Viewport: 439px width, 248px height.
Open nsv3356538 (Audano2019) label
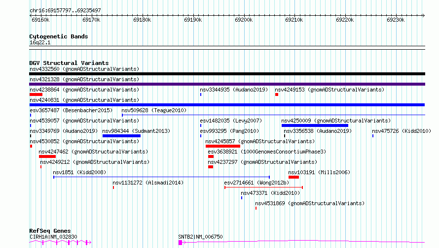point(318,131)
